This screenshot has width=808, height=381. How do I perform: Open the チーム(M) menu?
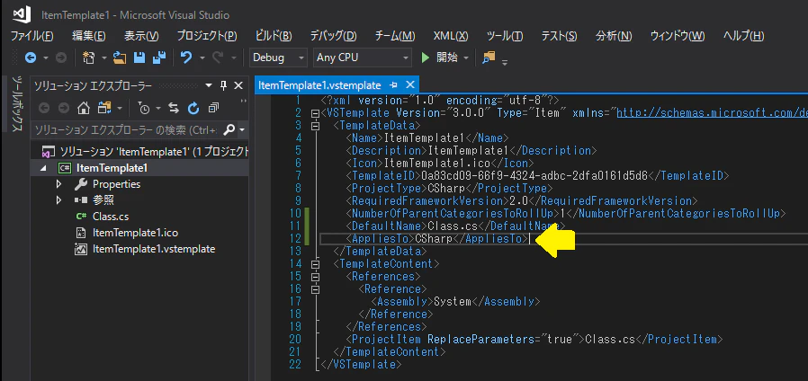(395, 36)
